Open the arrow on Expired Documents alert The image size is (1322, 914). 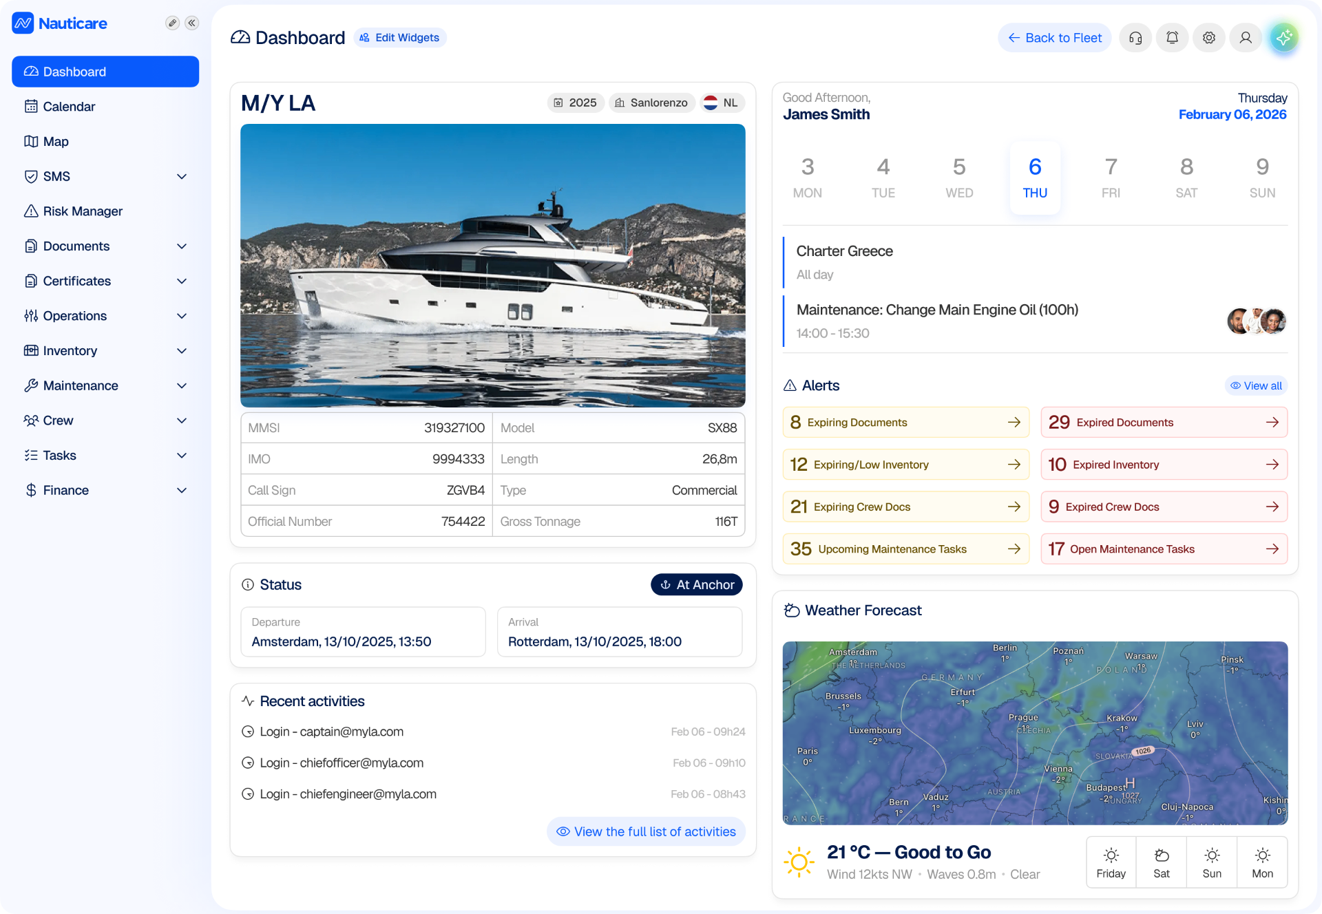pos(1272,422)
